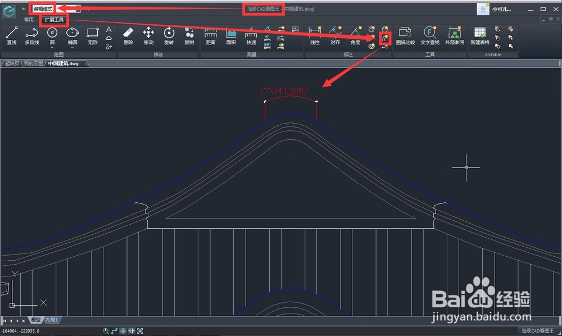Screen dimensions: 562x336
Task: Jump to last layout tab arrow
Action: pos(24,321)
